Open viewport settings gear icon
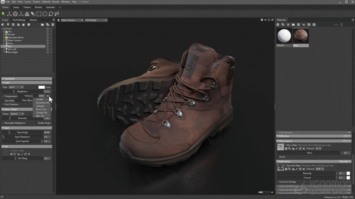355x199 pixels. (262, 20)
